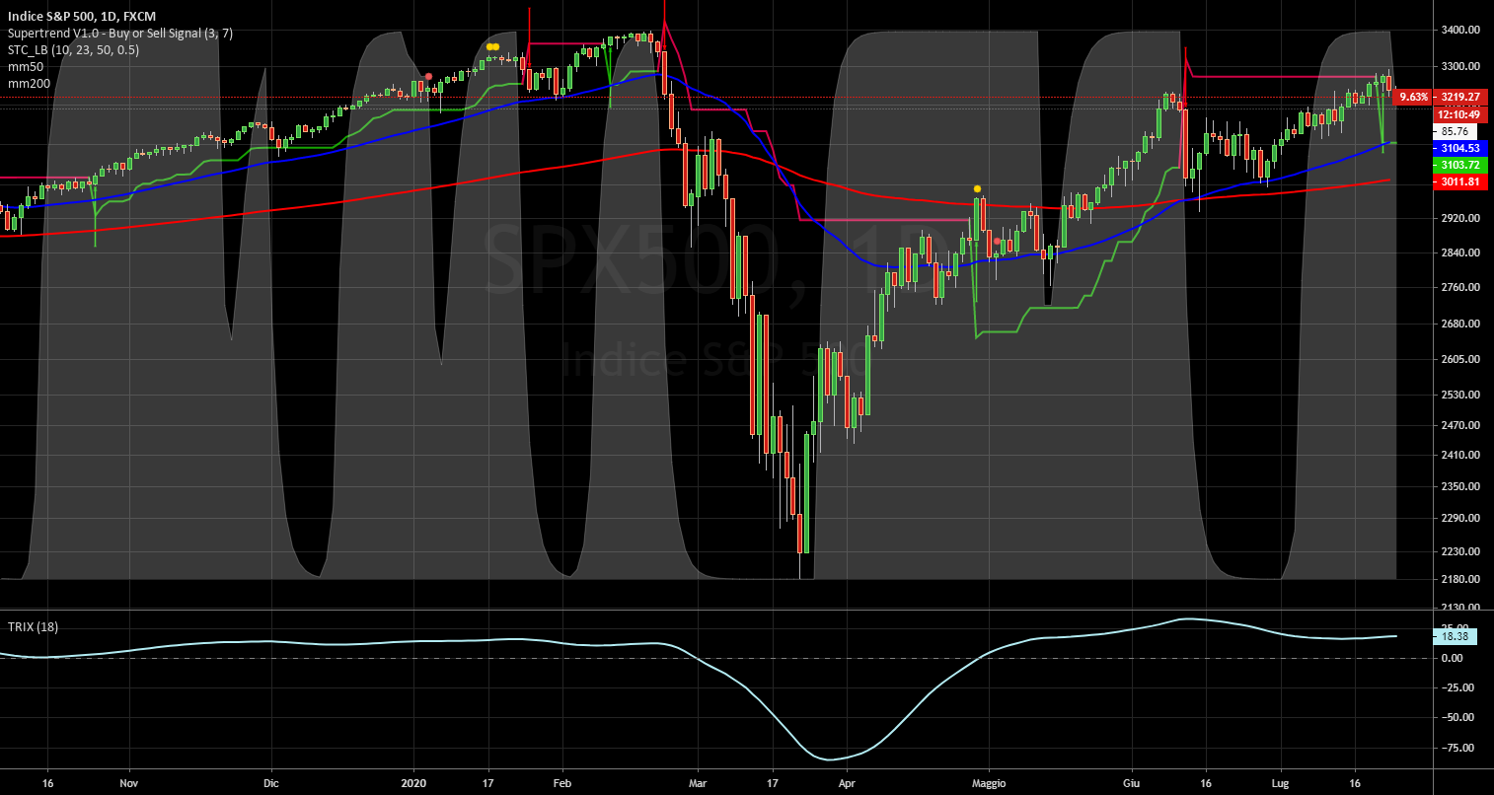
Task: Click the 2840.00 price axis tick
Action: click(x=1459, y=252)
